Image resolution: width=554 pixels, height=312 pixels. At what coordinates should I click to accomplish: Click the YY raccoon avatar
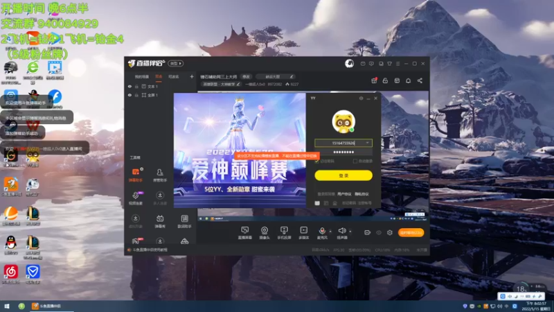pos(343,121)
